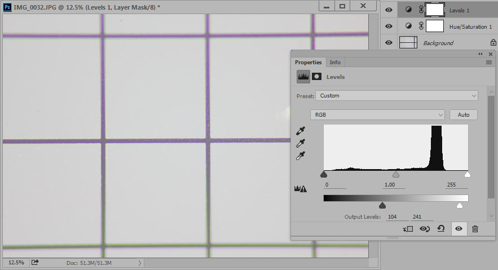Minimize the IMG_0032.JPG document window
Screen dimensions: 498x270
point(327,6)
